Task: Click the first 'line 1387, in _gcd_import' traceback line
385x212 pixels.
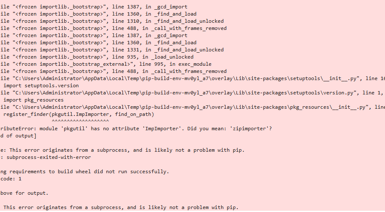Action: pos(94,7)
